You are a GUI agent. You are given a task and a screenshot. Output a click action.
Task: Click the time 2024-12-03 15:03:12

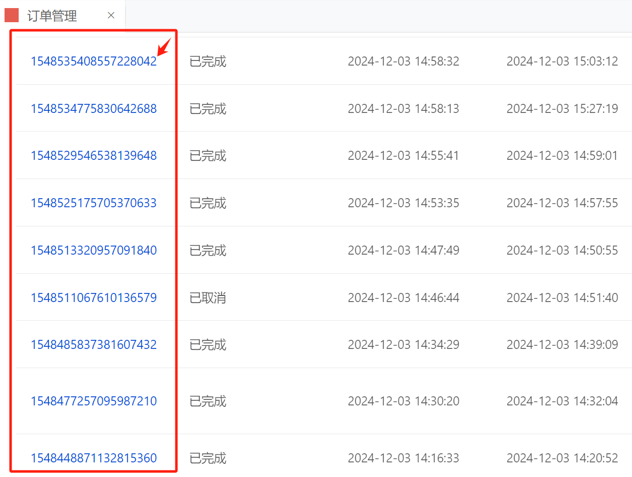point(562,62)
